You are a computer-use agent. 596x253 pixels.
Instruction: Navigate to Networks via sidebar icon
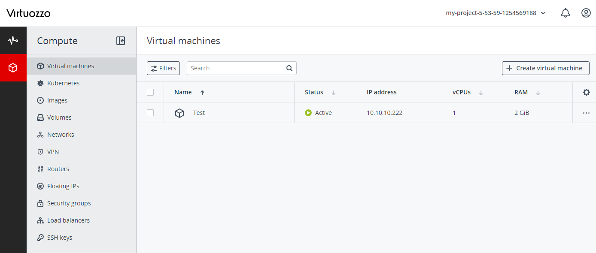click(60, 134)
